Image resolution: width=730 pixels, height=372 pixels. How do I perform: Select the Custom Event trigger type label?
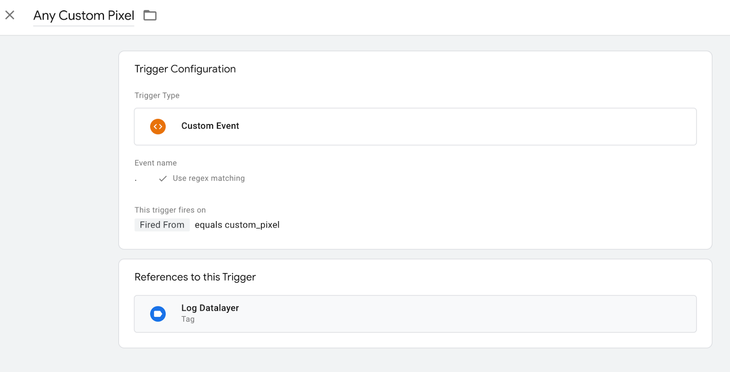click(210, 126)
